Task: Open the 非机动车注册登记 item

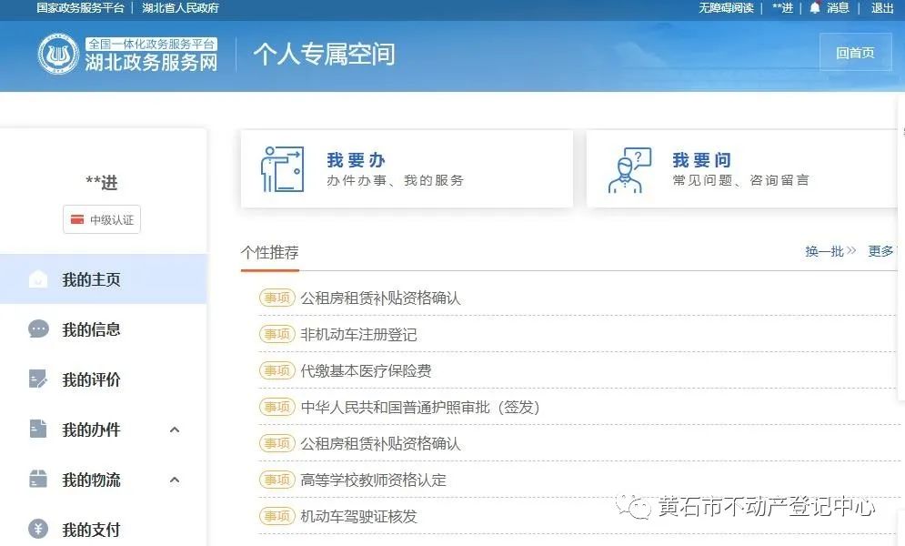Action: click(x=358, y=335)
